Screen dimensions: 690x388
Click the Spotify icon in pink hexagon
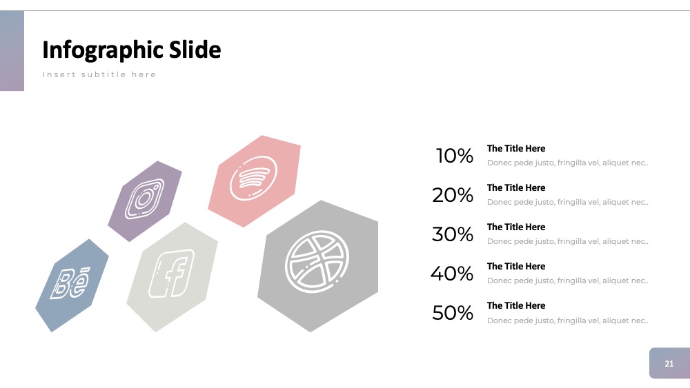(253, 178)
